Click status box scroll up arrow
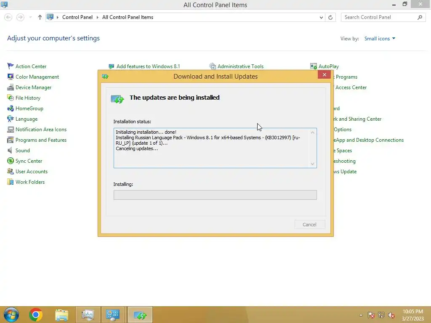Screen dimensions: 431x323 (x=312, y=132)
